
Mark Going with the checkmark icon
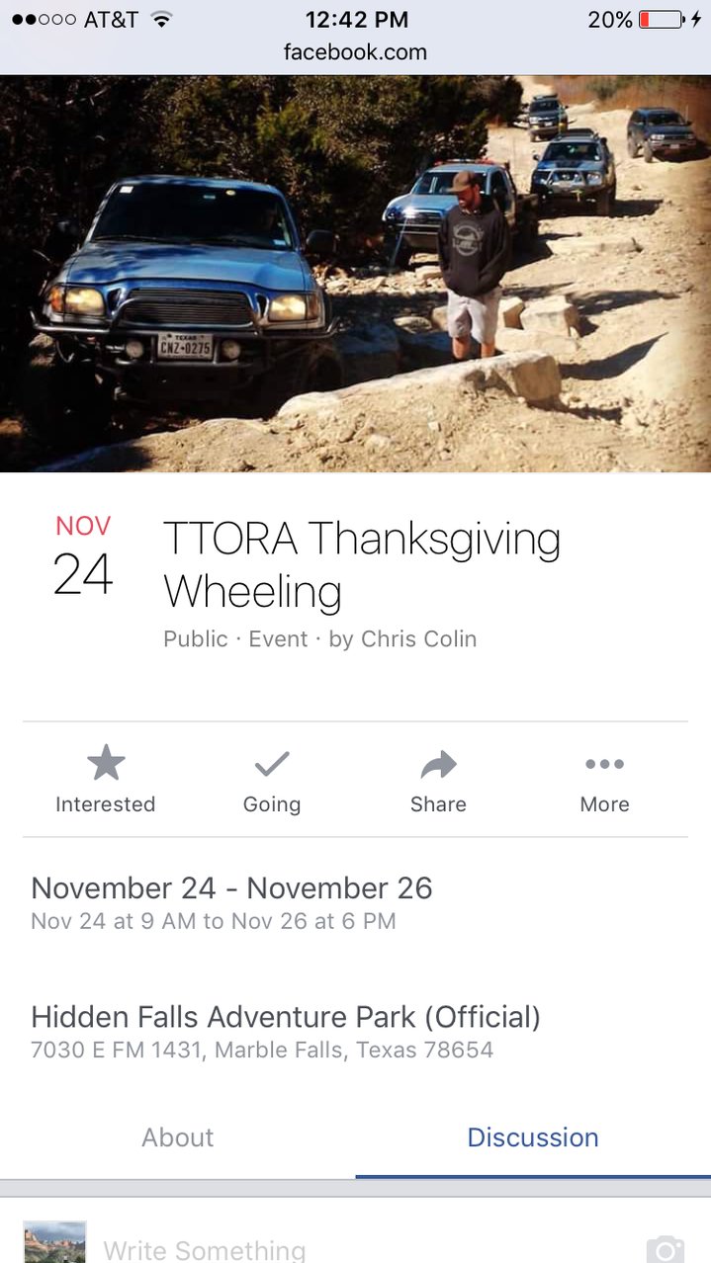272,763
